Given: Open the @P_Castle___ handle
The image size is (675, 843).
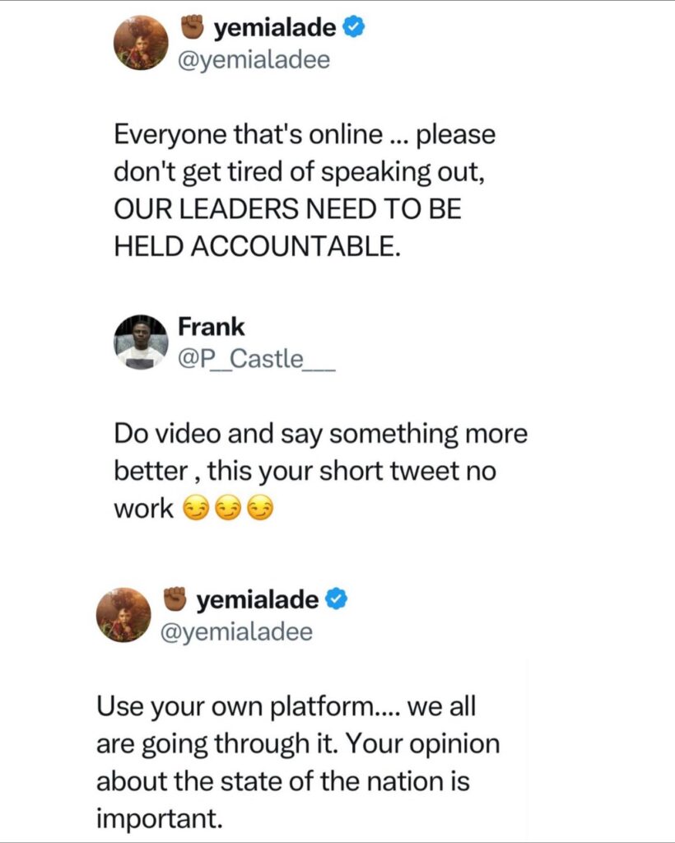Looking at the screenshot, I should (256, 359).
